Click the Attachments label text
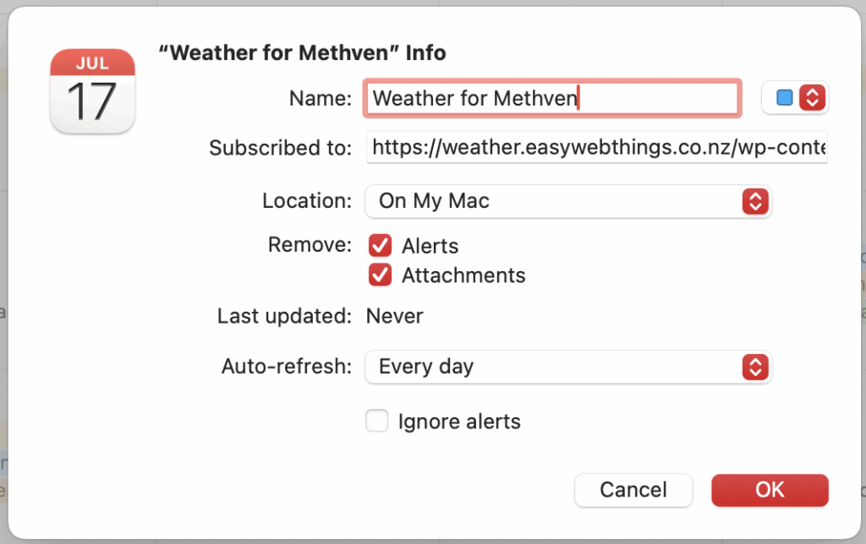The height and width of the screenshot is (544, 866). 463,275
